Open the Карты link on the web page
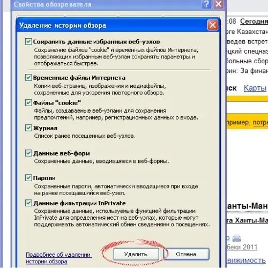The image size is (268, 268). coord(255,88)
